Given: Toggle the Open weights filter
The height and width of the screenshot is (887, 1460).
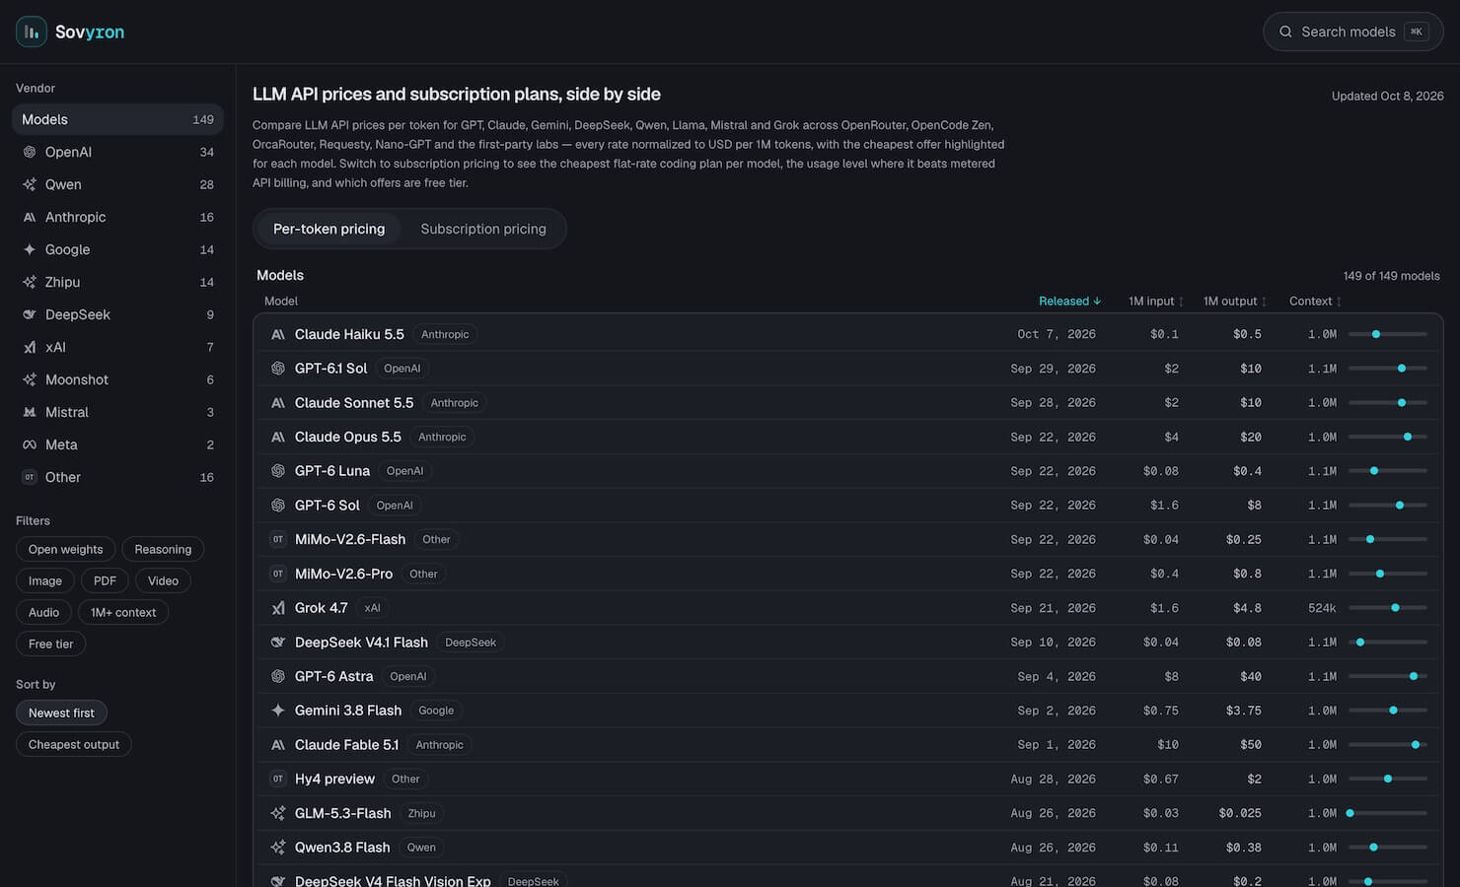Looking at the screenshot, I should click(x=65, y=549).
